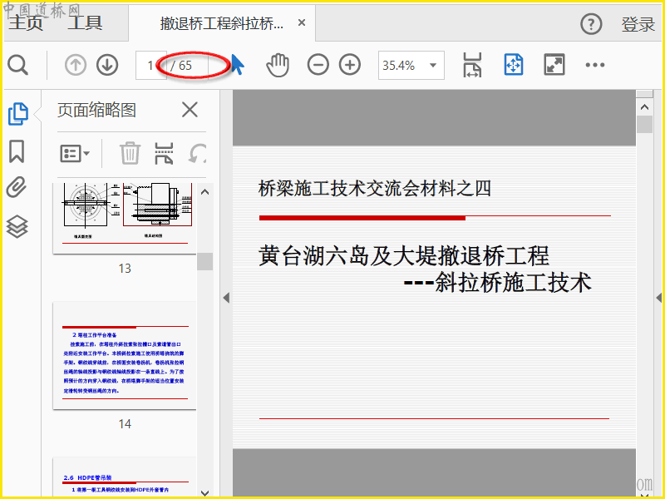
Task: Toggle fit one full page icon
Action: click(514, 65)
